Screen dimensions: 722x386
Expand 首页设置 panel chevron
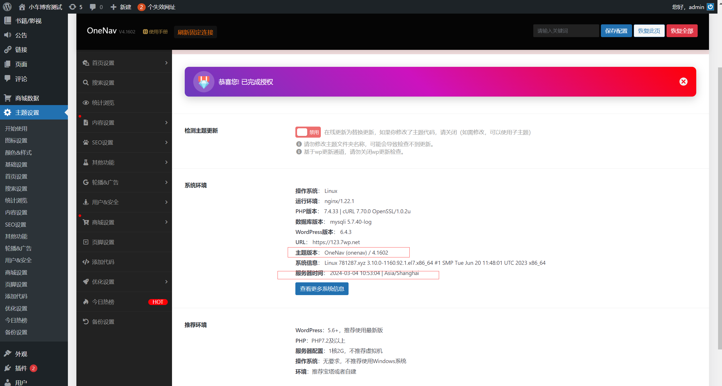pos(166,63)
